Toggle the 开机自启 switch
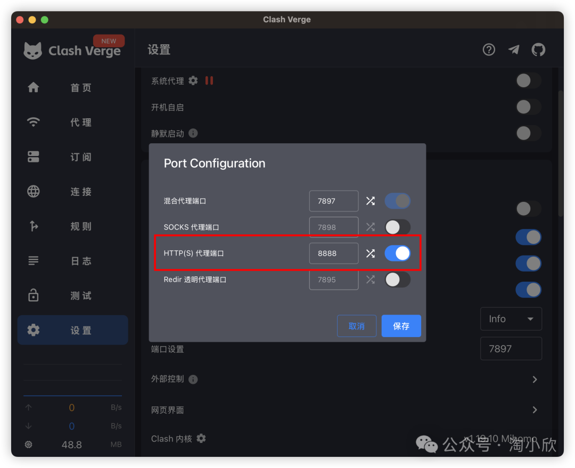Viewport: 575px width, 468px height. 529,107
